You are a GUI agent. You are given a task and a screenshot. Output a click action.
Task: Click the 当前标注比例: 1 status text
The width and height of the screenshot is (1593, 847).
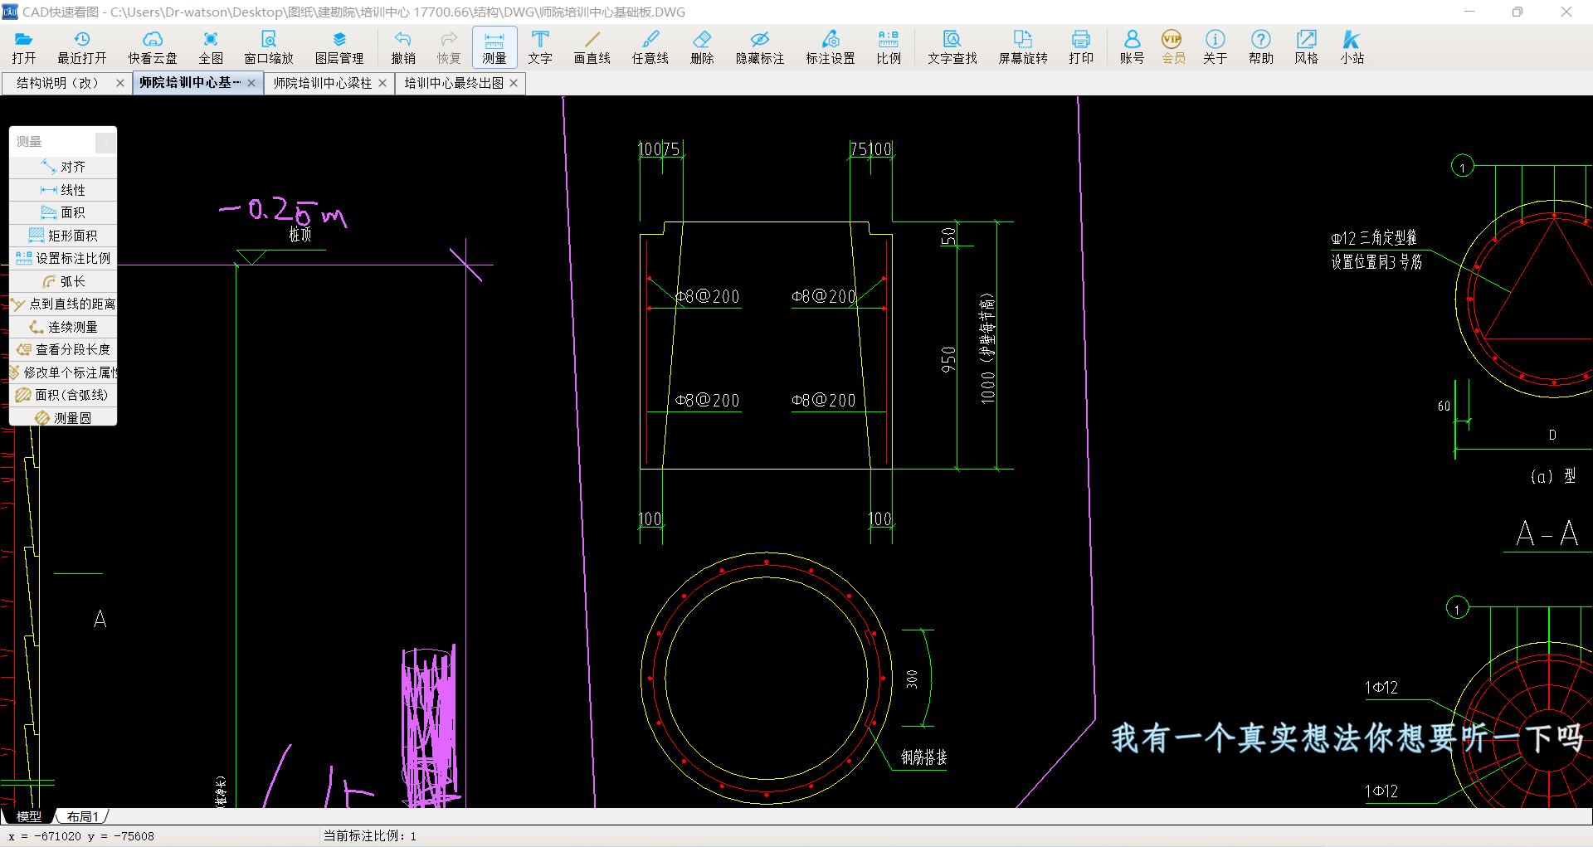370,836
